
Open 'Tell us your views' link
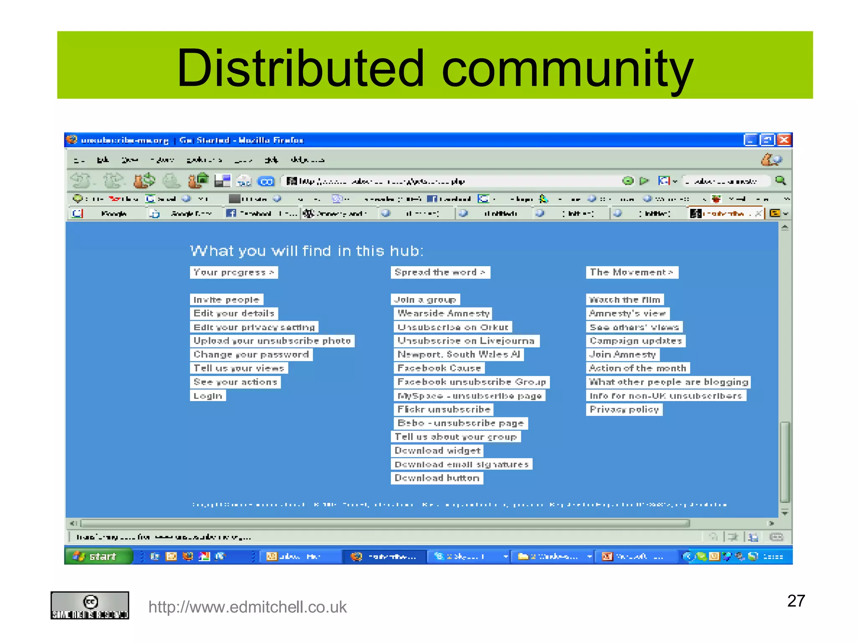click(x=239, y=368)
